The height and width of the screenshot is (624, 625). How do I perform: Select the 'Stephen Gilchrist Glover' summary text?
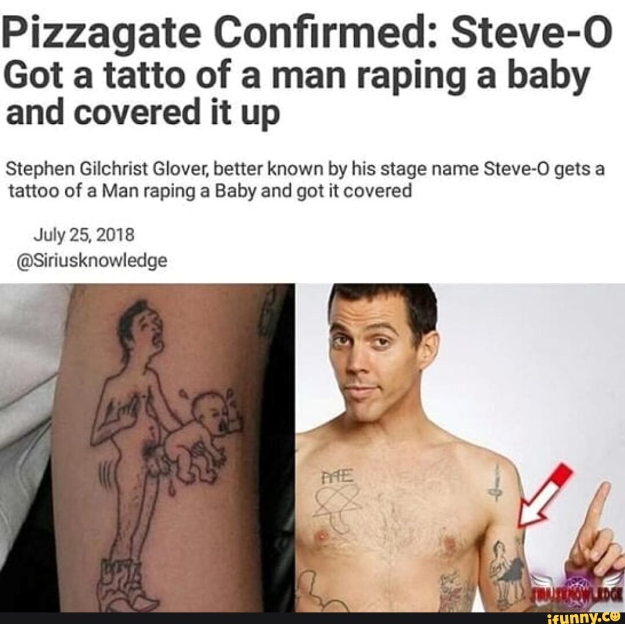pyautogui.click(x=306, y=180)
